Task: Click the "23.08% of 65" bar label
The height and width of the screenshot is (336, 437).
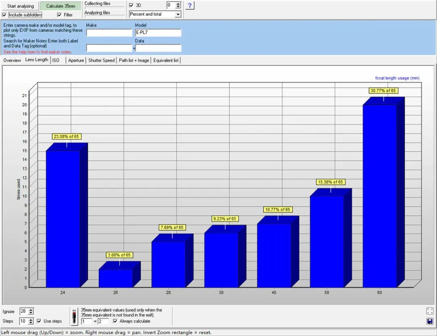Action: [x=66, y=137]
